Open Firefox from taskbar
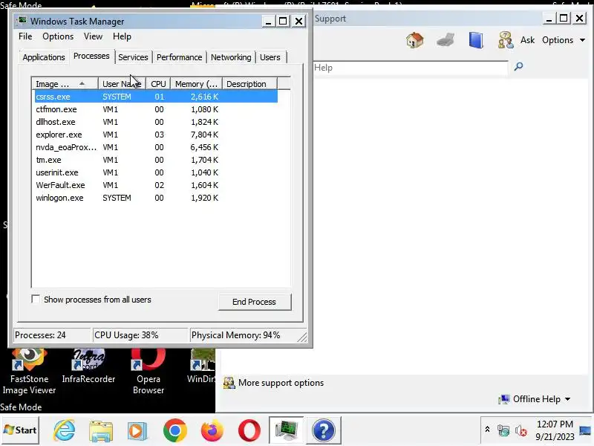 point(212,430)
